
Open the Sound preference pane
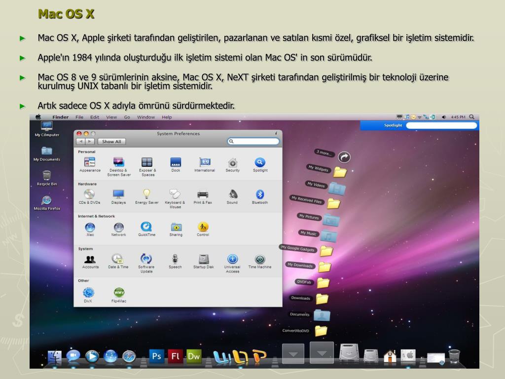tap(232, 196)
